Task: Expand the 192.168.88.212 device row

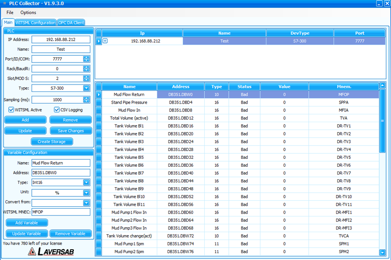Action: click(105, 41)
